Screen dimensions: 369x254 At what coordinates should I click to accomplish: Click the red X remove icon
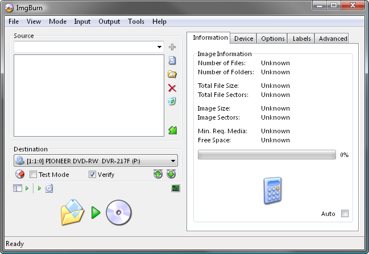pos(172,88)
